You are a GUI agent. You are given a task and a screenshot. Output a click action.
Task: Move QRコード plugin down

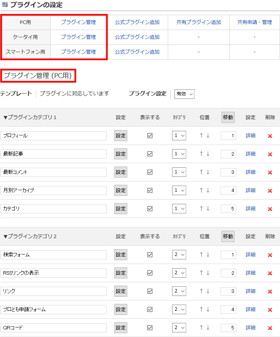[x=208, y=327]
